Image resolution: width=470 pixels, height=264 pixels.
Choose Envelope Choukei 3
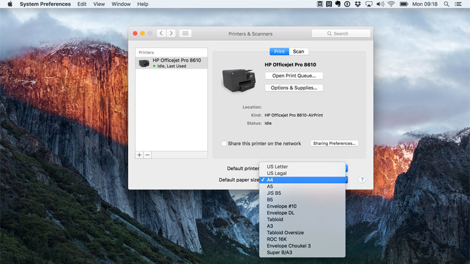point(302,245)
